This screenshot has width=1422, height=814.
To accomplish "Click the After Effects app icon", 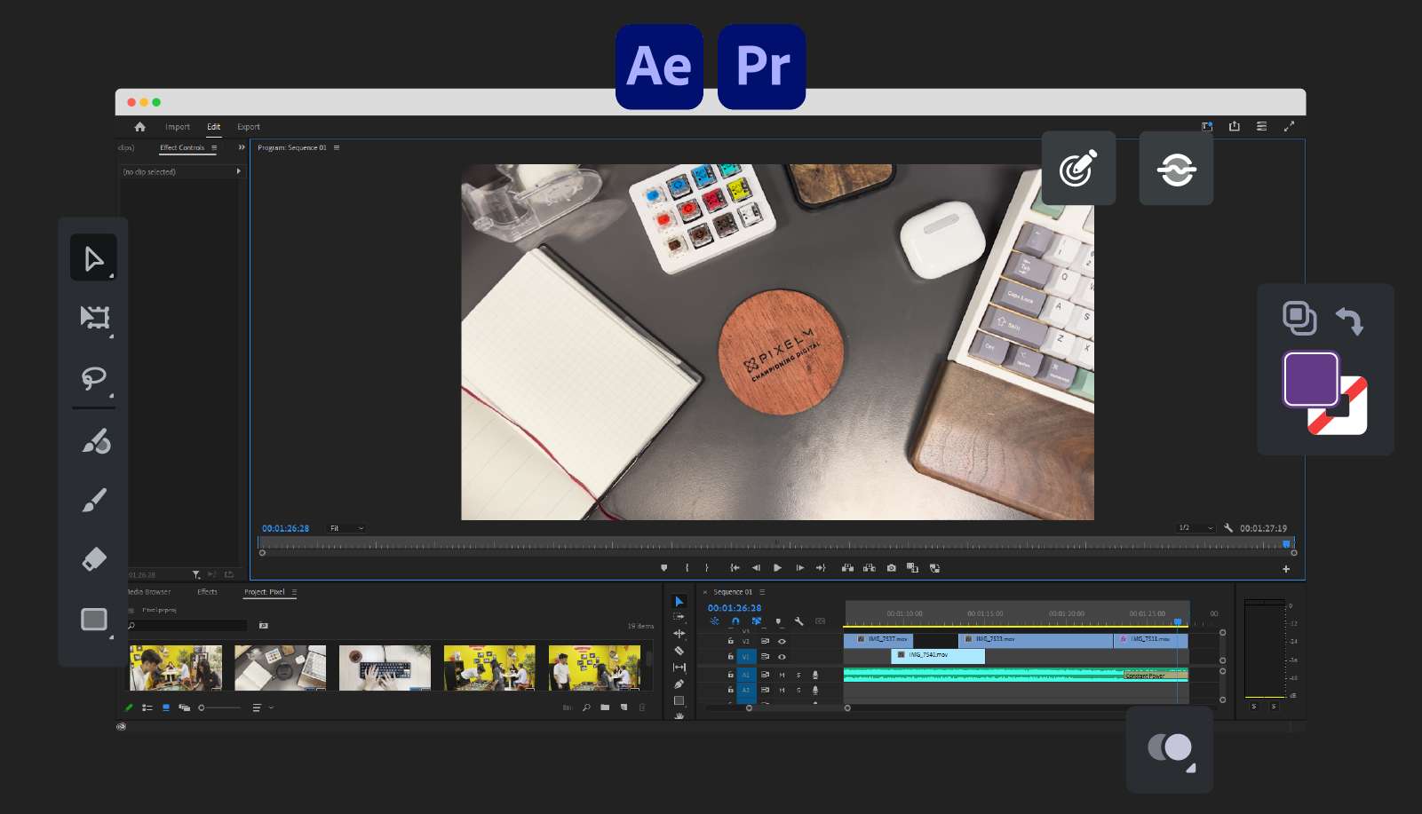I will point(659,67).
